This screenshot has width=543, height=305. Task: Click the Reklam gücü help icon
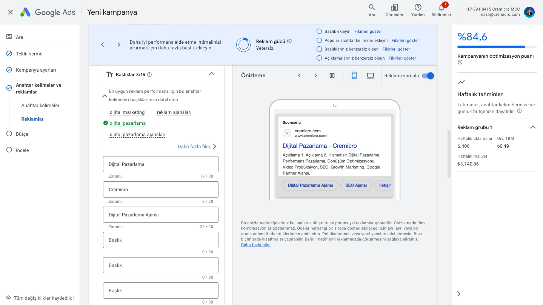tap(289, 41)
